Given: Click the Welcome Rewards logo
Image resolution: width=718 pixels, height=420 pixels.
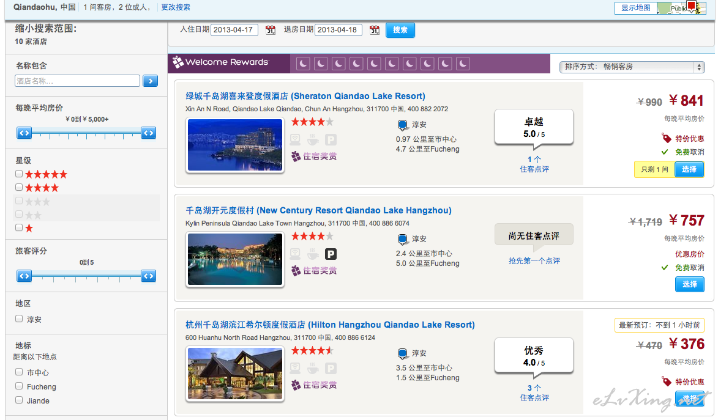Looking at the screenshot, I should tap(221, 62).
